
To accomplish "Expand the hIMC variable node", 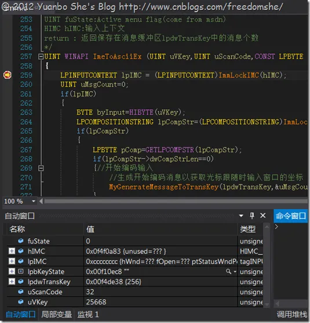I will pyautogui.click(x=12, y=251).
